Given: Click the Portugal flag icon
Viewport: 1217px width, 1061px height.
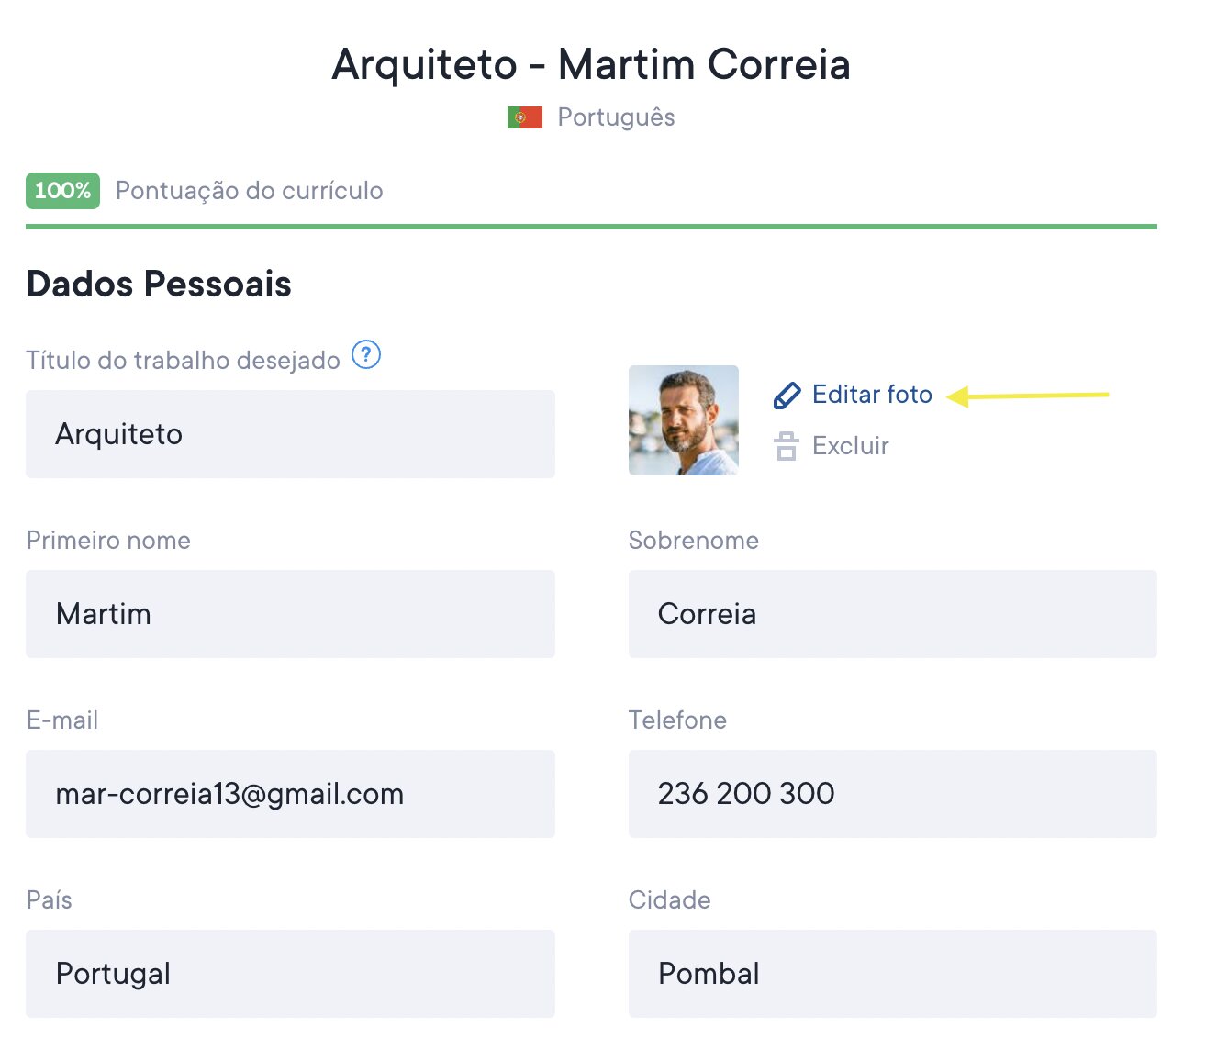Looking at the screenshot, I should coord(525,117).
